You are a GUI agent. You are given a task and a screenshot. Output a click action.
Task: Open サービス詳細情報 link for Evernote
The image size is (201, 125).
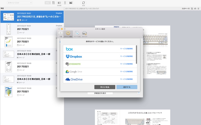(126, 64)
